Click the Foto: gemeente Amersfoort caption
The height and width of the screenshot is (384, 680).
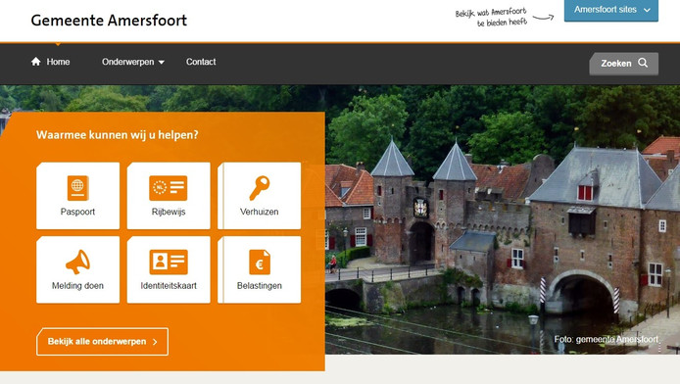(x=606, y=339)
